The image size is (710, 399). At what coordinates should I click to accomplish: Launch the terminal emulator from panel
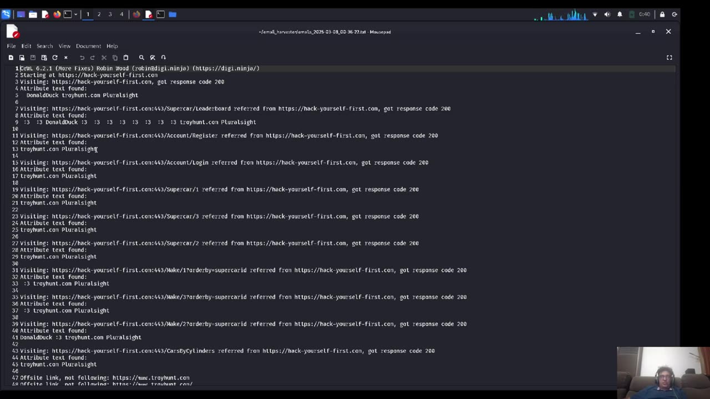point(68,14)
